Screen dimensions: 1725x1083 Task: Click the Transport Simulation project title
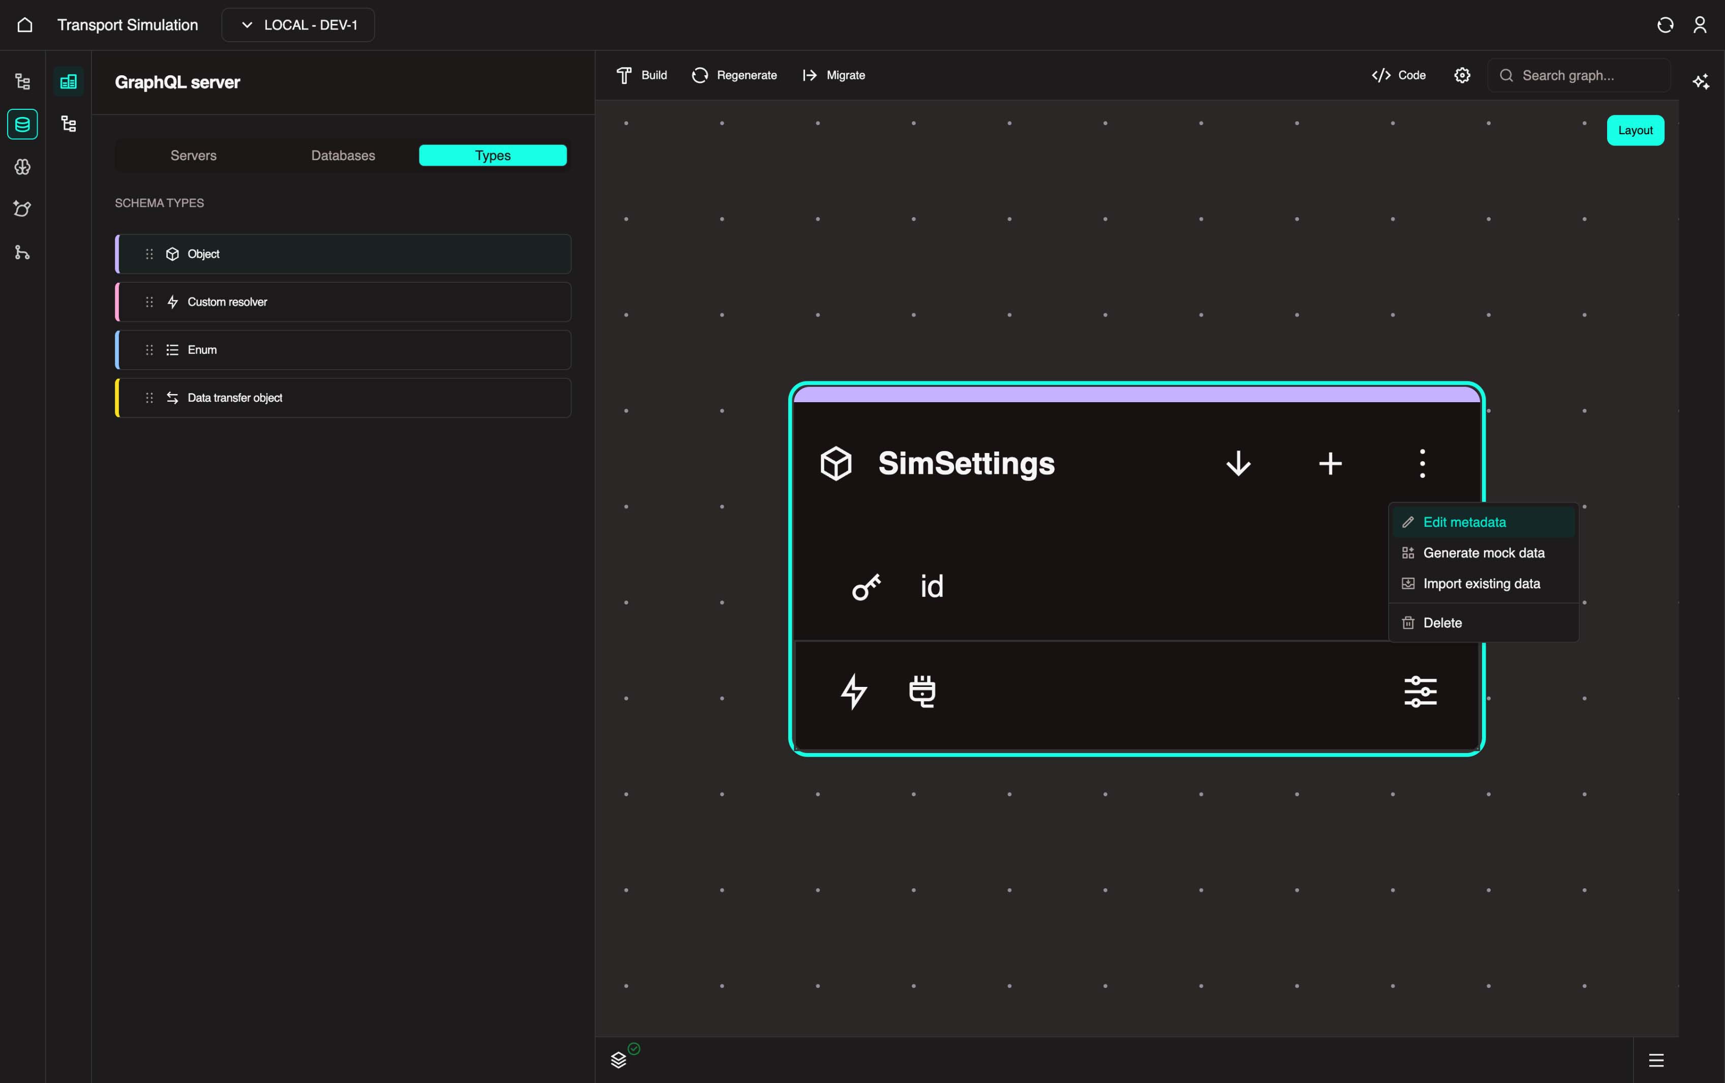point(128,25)
